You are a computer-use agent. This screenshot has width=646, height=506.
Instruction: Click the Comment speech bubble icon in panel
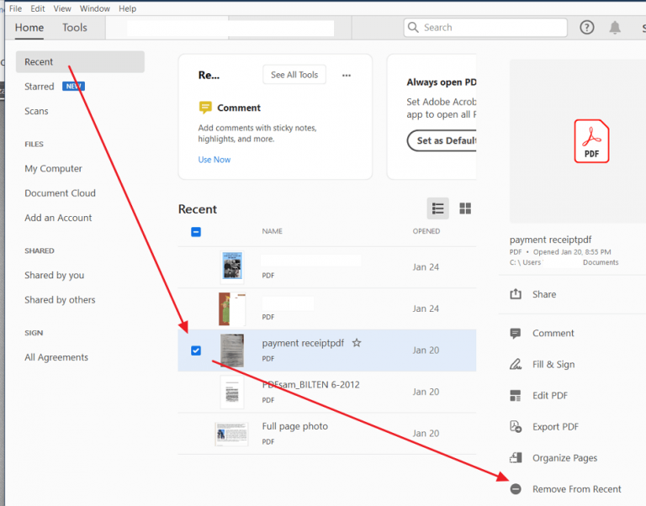(x=516, y=333)
